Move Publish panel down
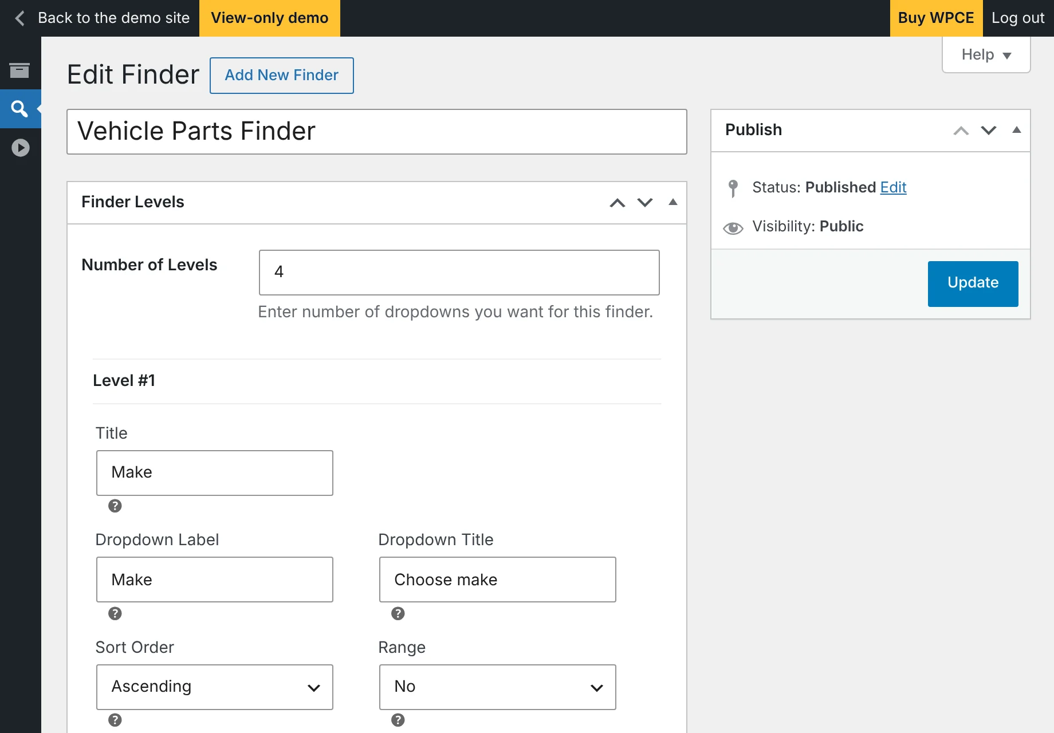 (989, 131)
